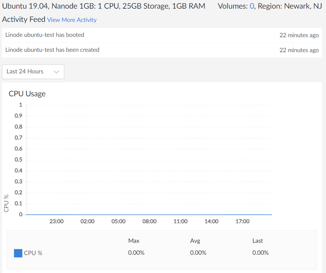Click the 23:00 time label on chart axis
This screenshot has width=326, height=273.
coord(57,222)
